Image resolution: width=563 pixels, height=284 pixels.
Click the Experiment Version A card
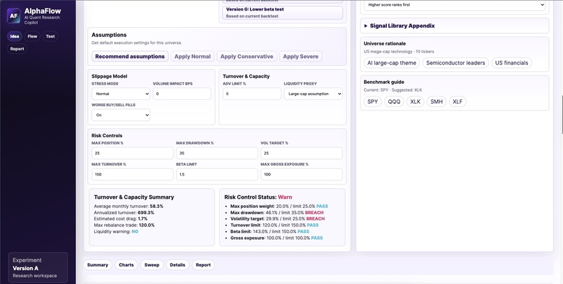point(38,268)
